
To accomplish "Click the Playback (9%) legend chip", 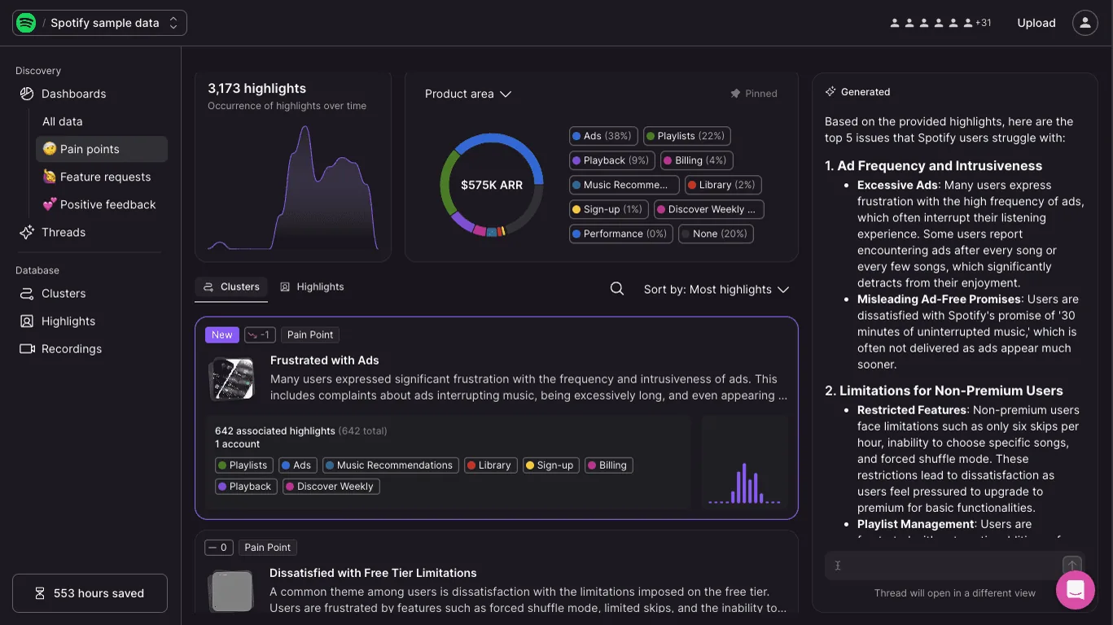I will [611, 160].
